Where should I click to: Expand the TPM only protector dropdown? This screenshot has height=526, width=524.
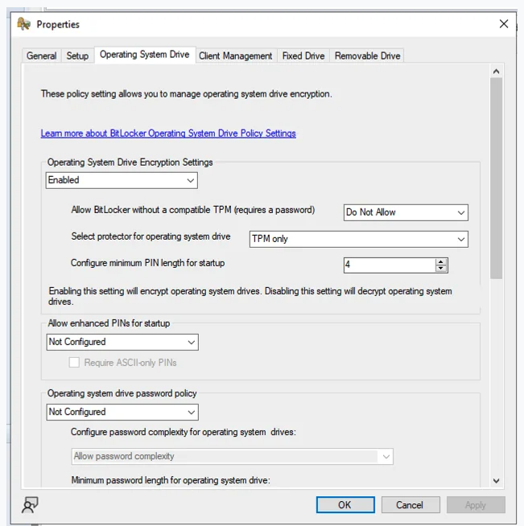(358, 239)
